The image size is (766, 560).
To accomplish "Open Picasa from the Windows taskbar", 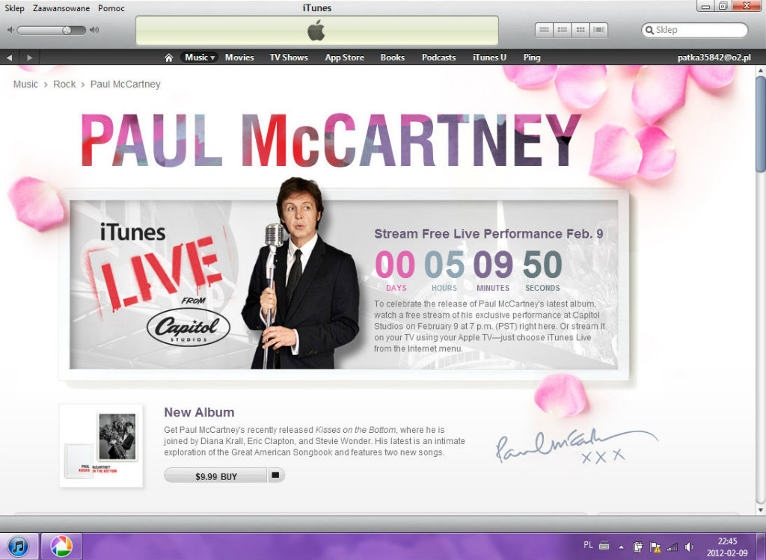I will click(x=61, y=547).
